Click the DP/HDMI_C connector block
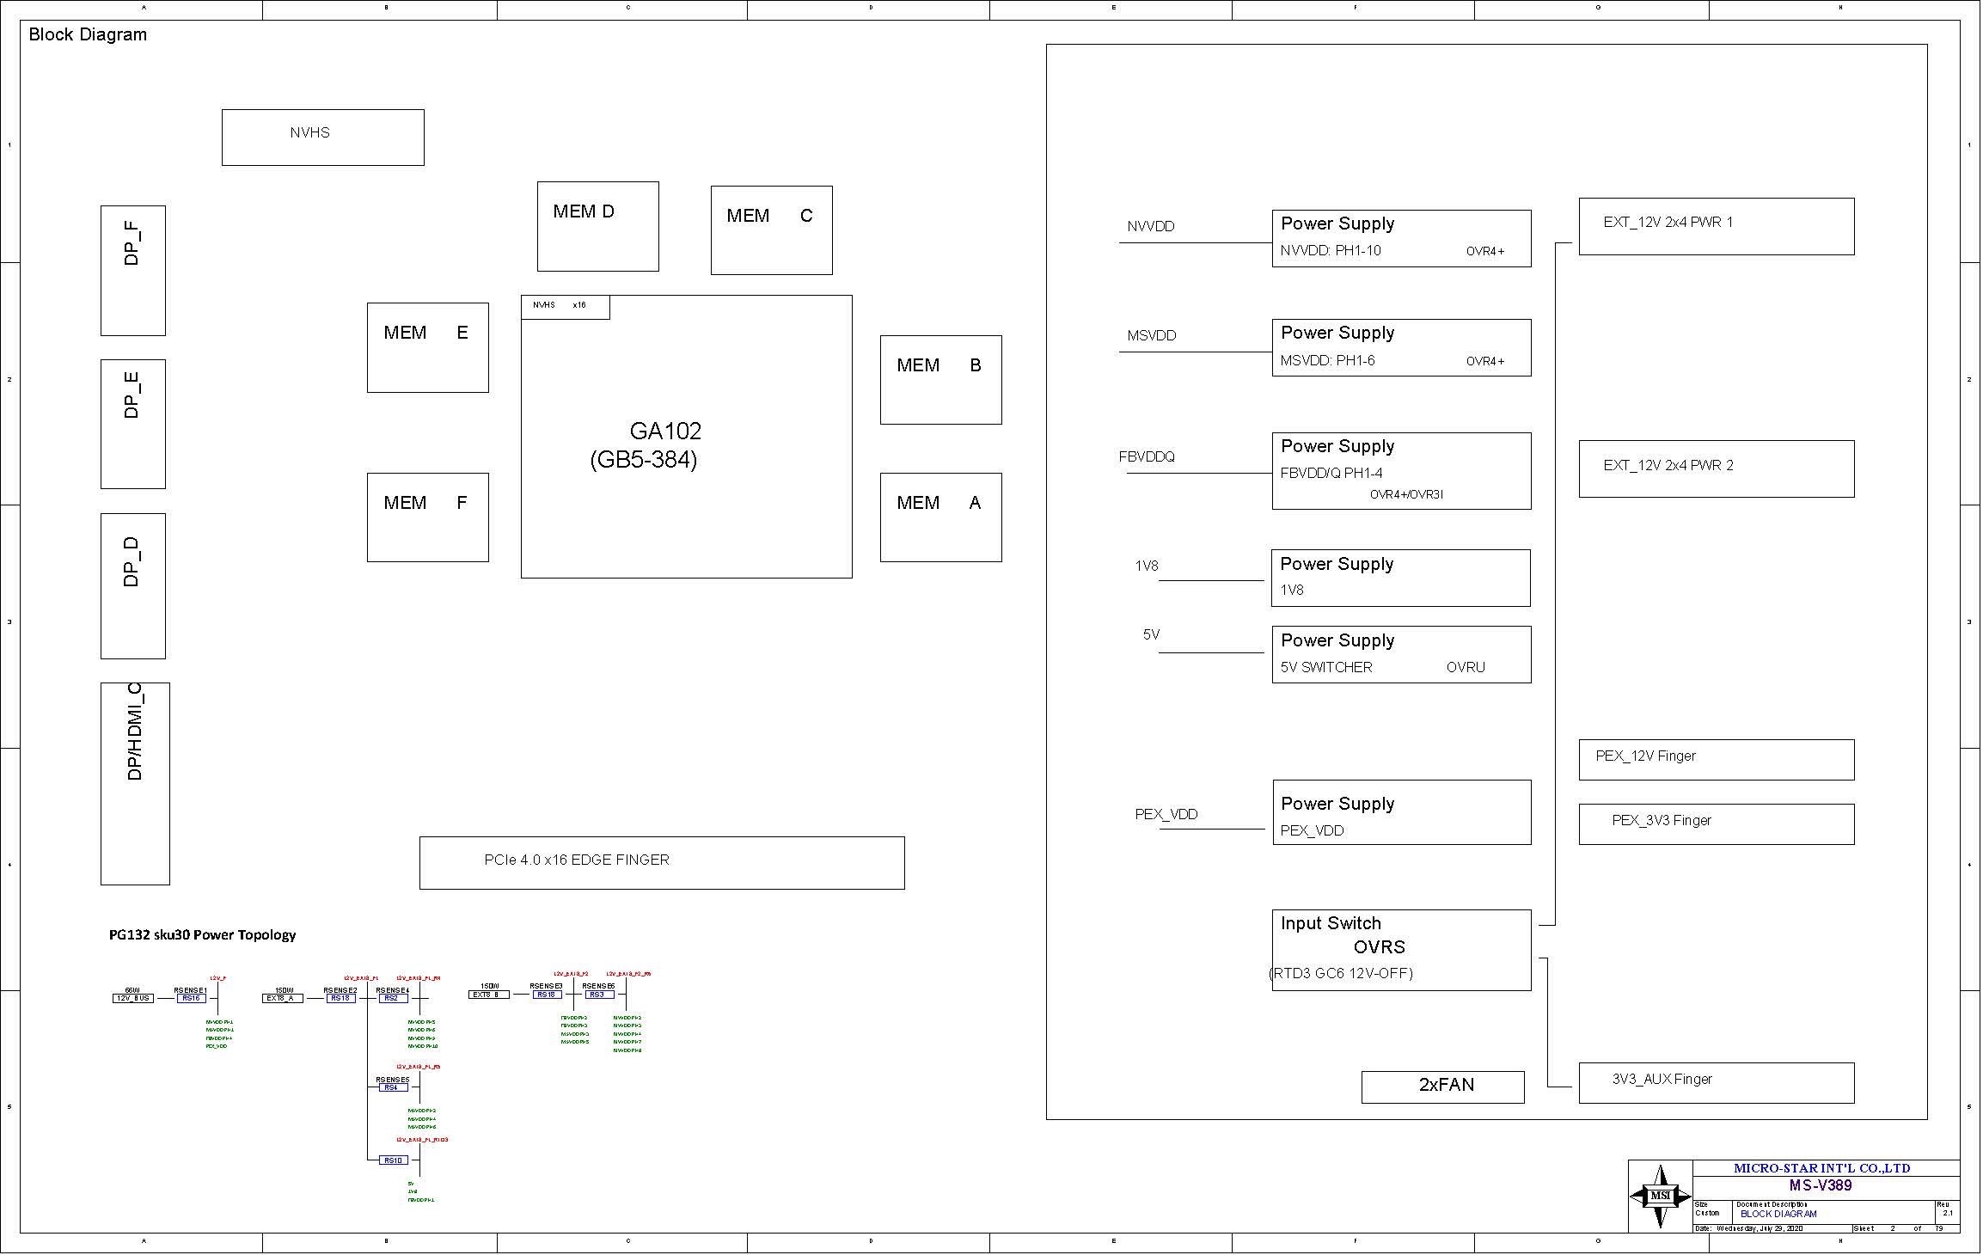 (135, 784)
